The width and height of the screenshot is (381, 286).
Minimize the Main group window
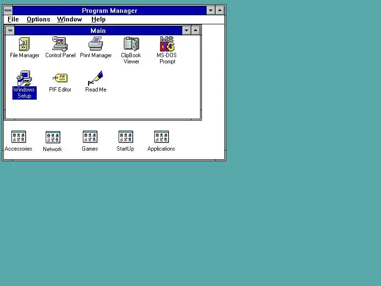coord(186,31)
